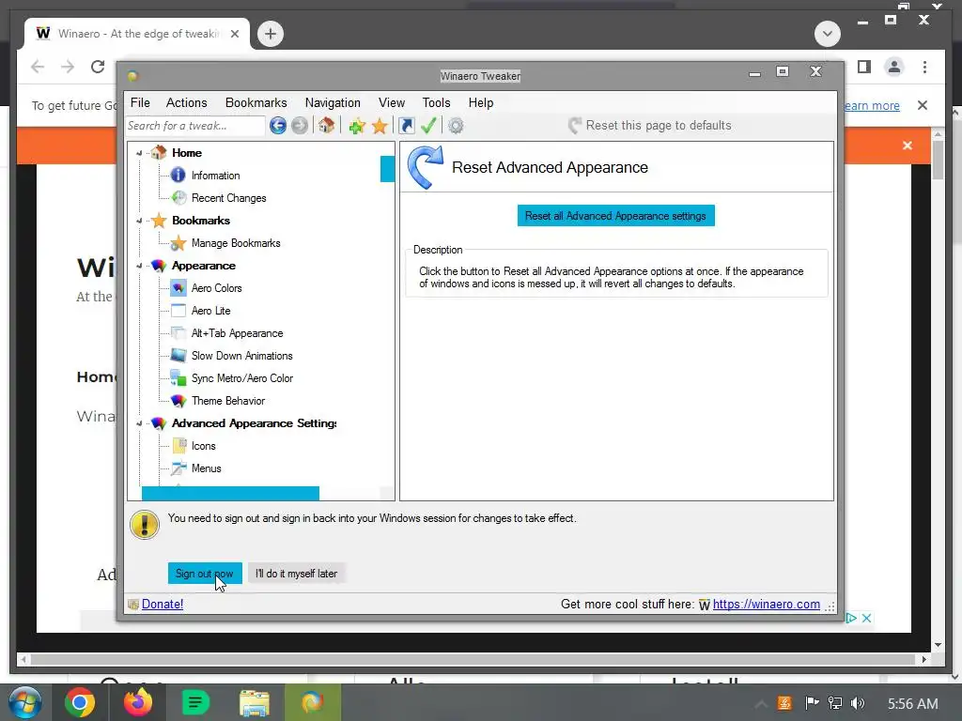Image resolution: width=962 pixels, height=721 pixels.
Task: Click the Reset Advanced Appearance arrow icon
Action: click(x=426, y=167)
